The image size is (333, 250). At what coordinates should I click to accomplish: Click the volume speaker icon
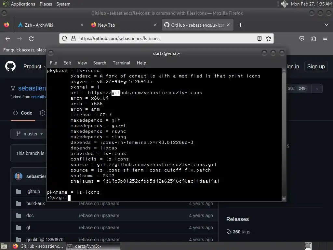coord(284,4)
